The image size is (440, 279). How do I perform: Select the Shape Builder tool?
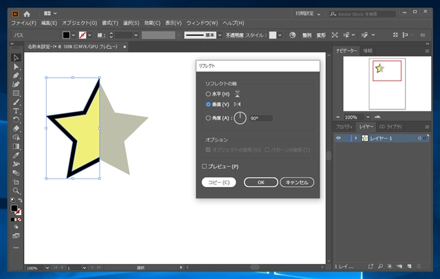click(16, 137)
